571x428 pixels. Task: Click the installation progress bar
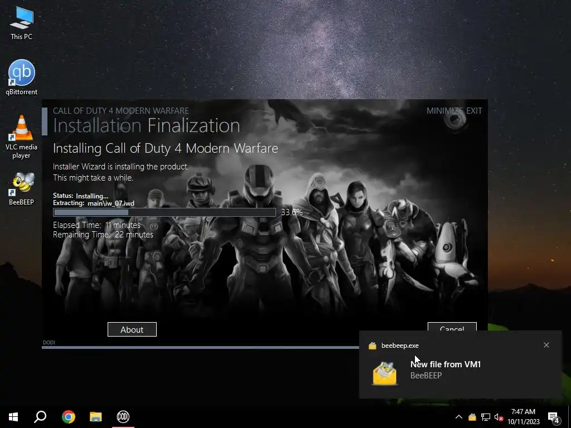pyautogui.click(x=164, y=212)
